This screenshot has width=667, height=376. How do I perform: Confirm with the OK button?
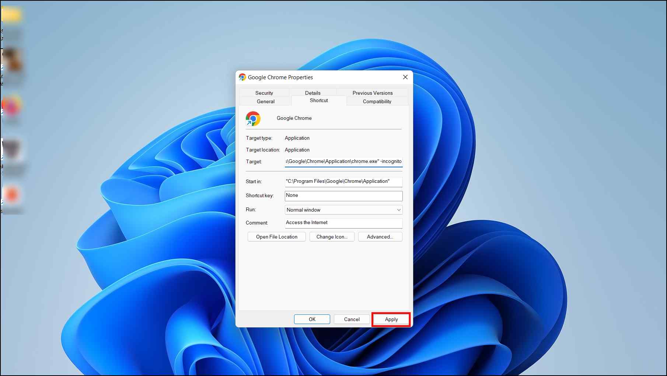click(312, 319)
